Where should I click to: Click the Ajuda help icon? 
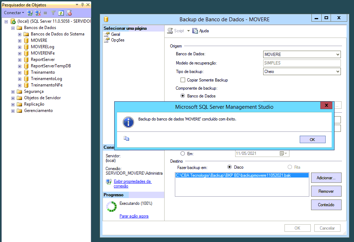click(195, 31)
